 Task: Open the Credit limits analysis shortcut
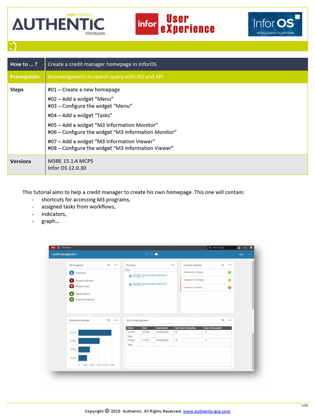coord(82,299)
